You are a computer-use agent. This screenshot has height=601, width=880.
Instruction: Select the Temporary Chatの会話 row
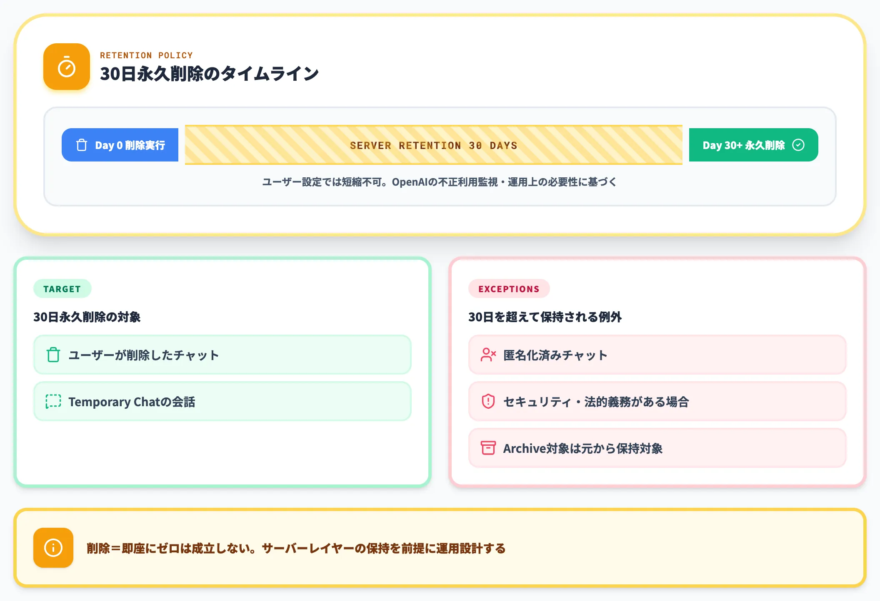(222, 401)
